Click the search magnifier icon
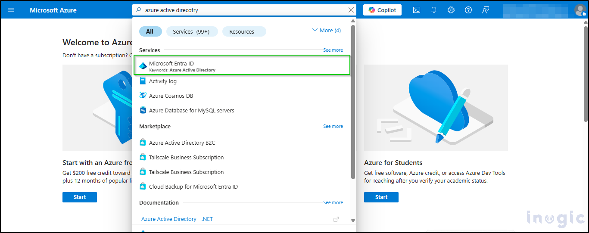Image resolution: width=589 pixels, height=233 pixels. [x=138, y=10]
